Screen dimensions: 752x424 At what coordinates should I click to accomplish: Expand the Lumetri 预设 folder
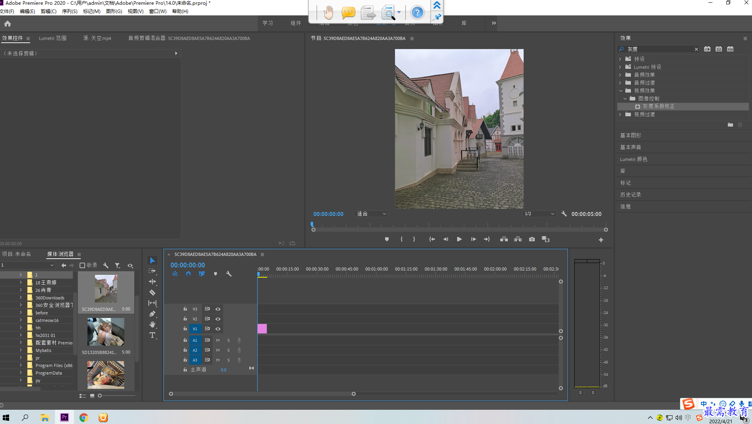[620, 67]
